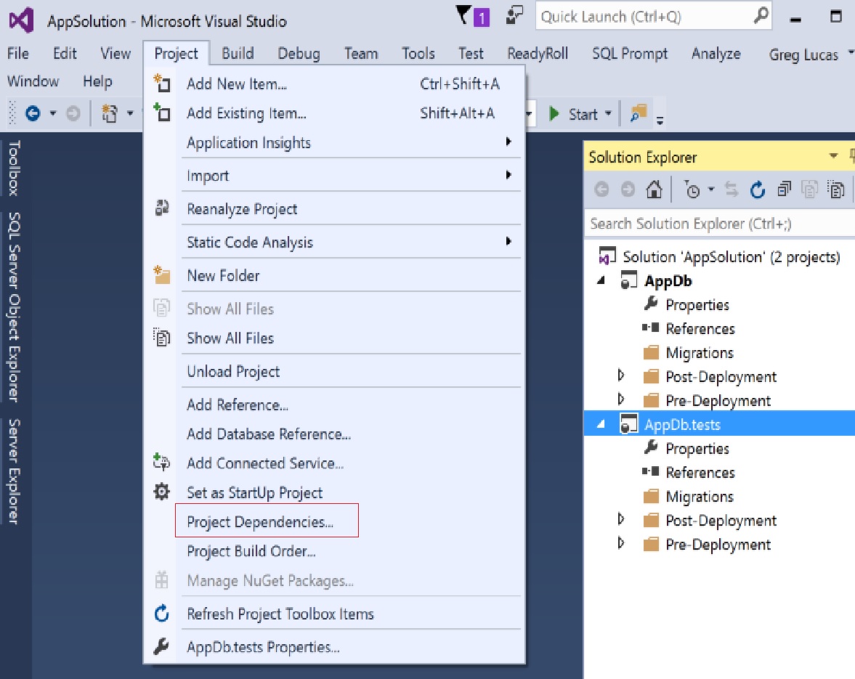Viewport: 855px width, 679px height.
Task: Toggle Show All Files in Solution Explorer toolbar
Action: tap(837, 190)
